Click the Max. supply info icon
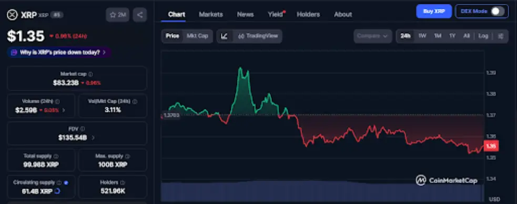The image size is (517, 204). click(x=128, y=156)
